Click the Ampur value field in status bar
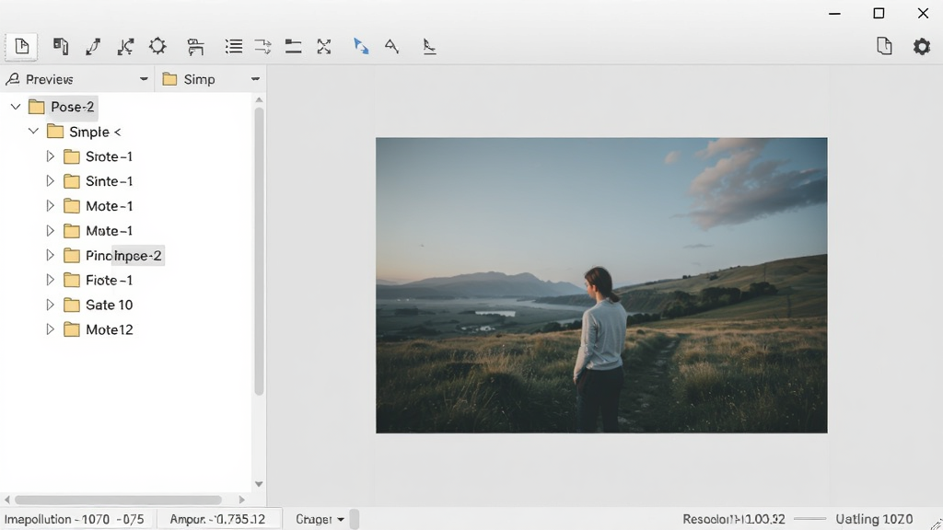 click(218, 519)
